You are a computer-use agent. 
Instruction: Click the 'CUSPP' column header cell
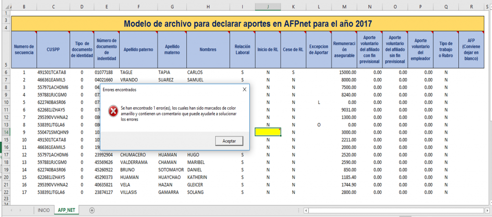tap(53, 49)
